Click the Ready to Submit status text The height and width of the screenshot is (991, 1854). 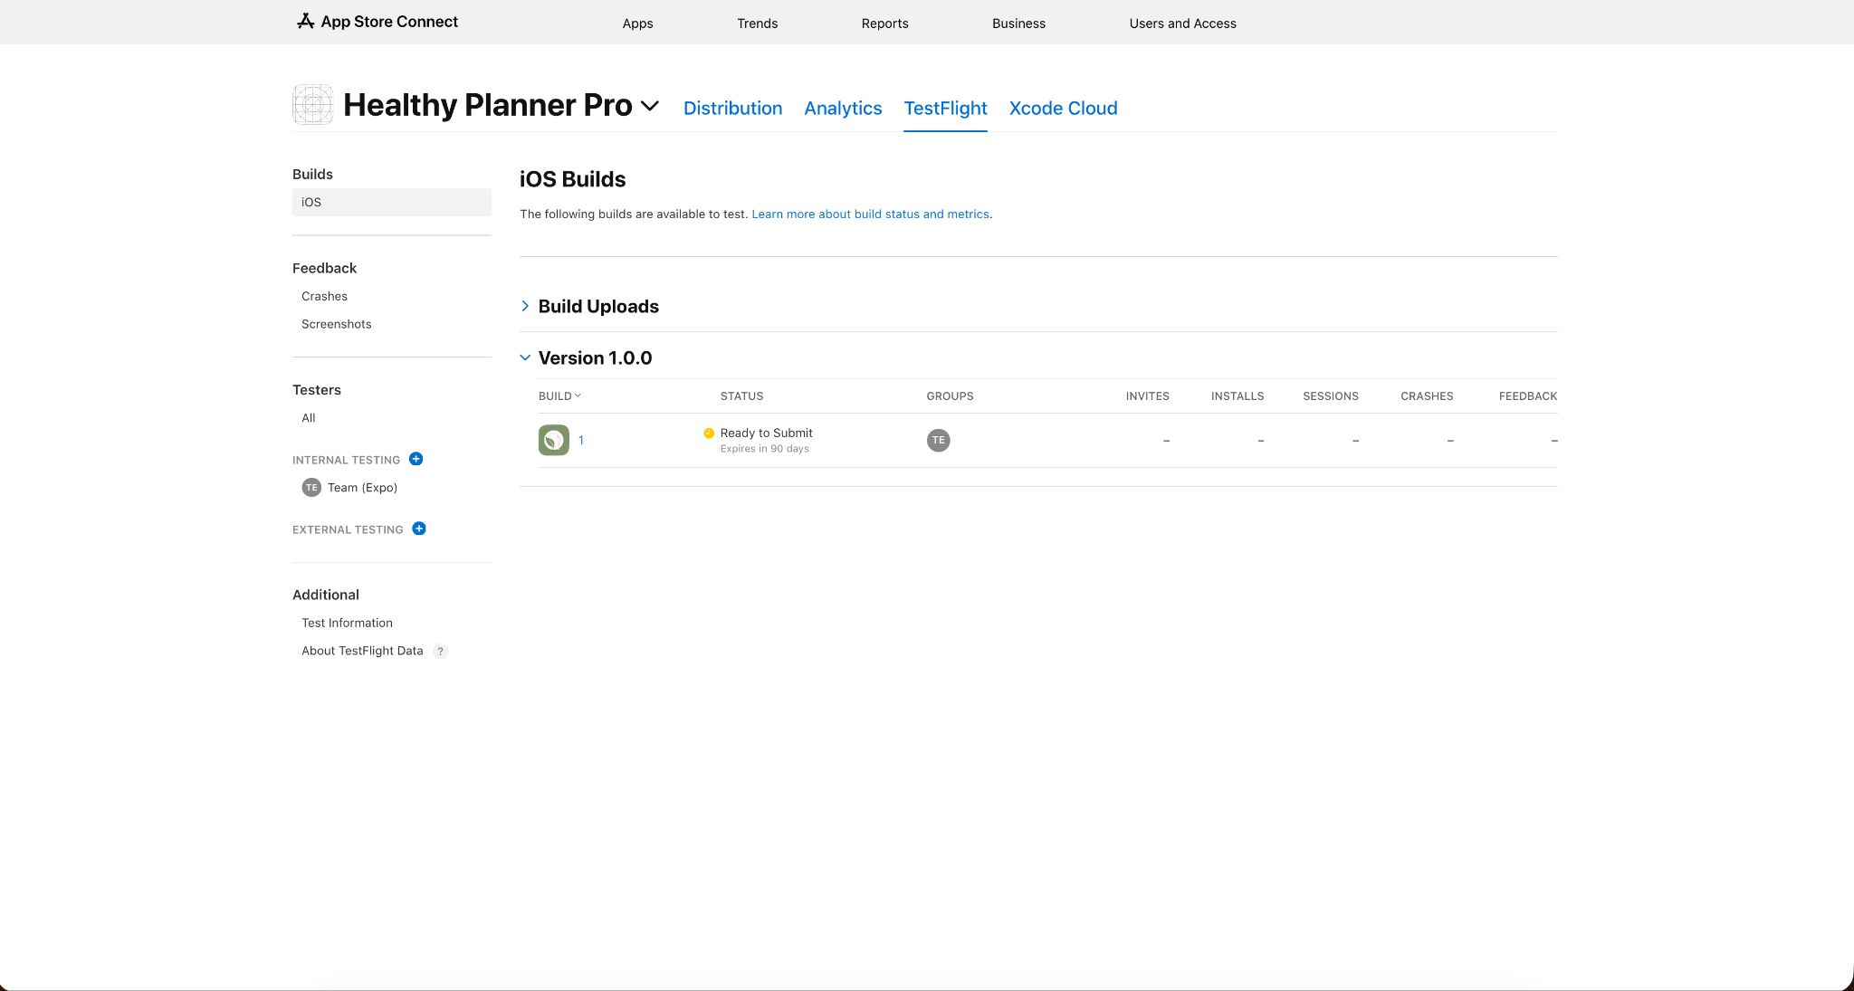point(766,433)
